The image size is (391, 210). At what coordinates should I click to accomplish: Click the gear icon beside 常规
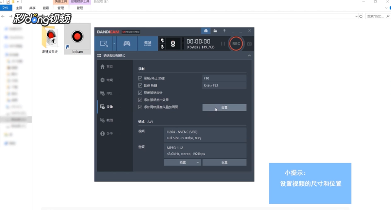coord(102,80)
